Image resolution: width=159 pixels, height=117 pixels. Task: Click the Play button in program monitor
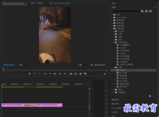pos(55,74)
